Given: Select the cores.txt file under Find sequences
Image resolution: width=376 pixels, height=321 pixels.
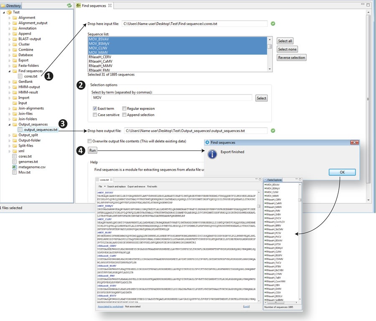Looking at the screenshot, I should pyautogui.click(x=30, y=76).
